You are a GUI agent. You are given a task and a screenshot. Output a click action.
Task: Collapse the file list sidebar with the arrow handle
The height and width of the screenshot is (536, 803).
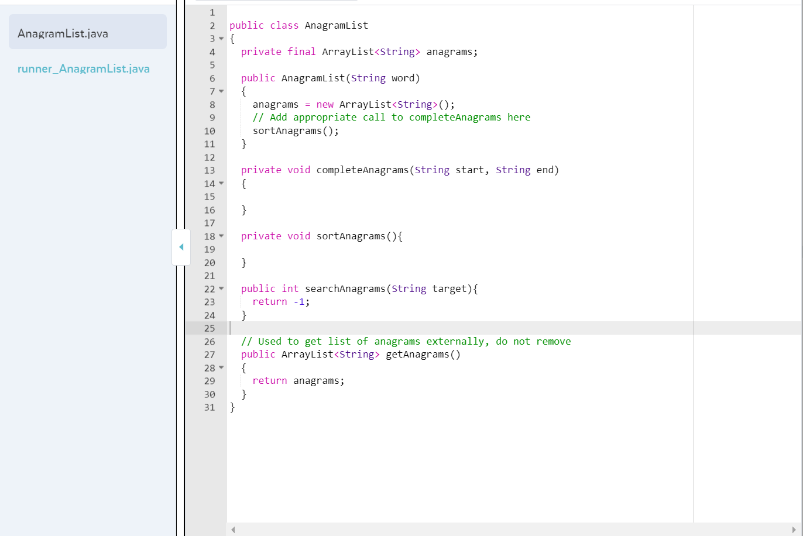(x=181, y=247)
